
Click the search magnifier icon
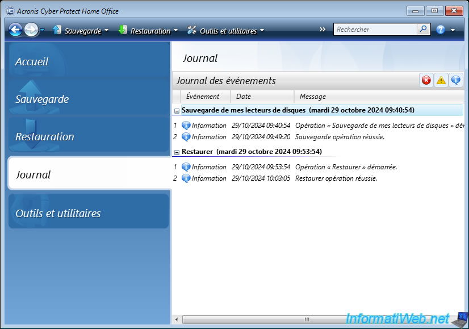pos(424,30)
